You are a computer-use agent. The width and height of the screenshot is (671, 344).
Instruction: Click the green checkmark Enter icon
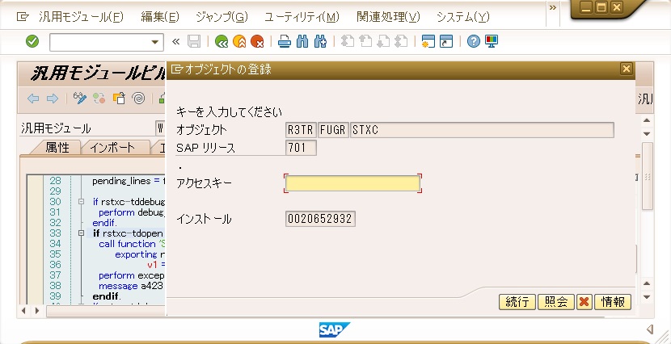(x=32, y=41)
